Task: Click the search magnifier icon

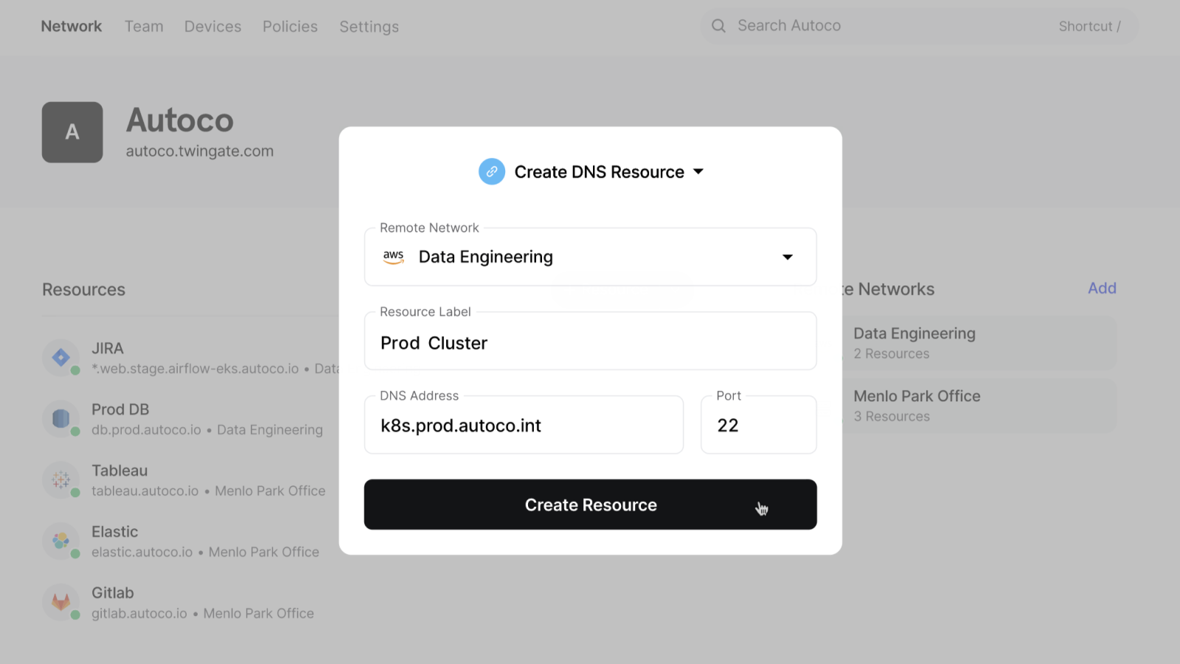Action: (718, 27)
